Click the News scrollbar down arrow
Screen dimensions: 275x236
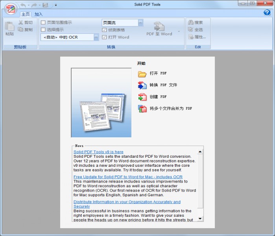click(200, 219)
